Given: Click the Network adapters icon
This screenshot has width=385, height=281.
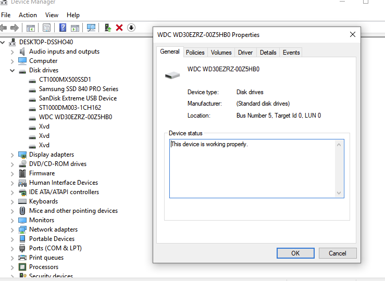Looking at the screenshot, I should tap(22, 229).
